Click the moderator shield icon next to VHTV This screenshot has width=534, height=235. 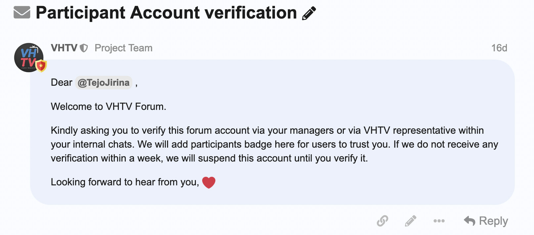84,48
